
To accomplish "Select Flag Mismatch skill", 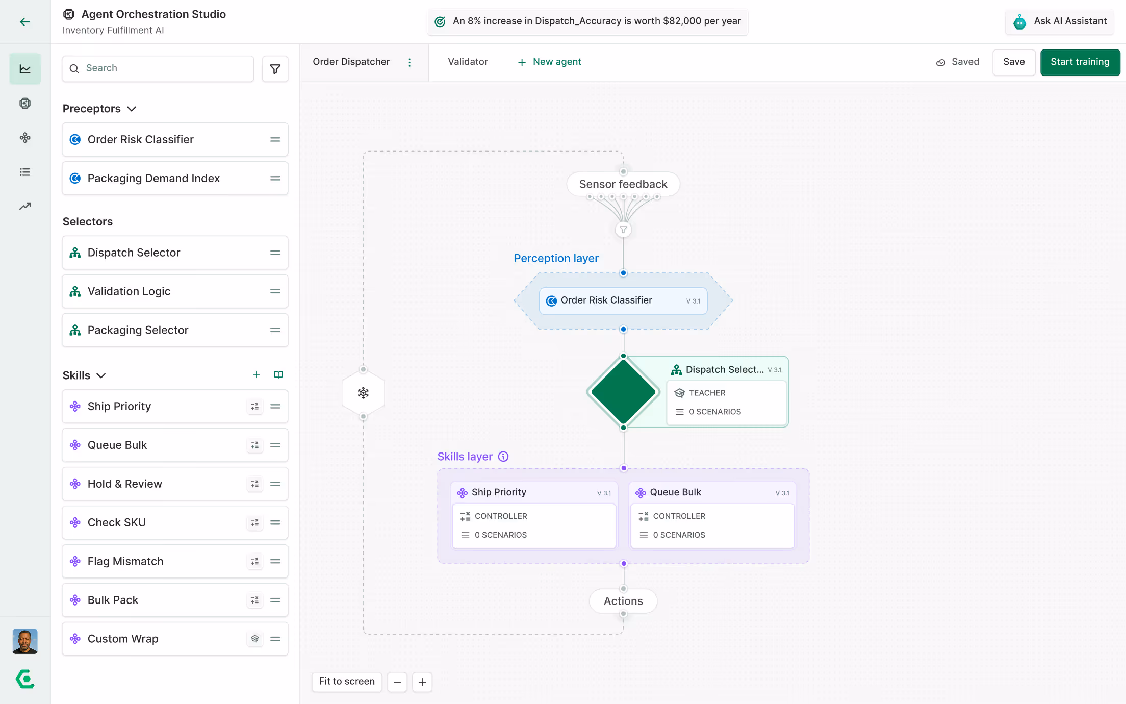I will click(x=175, y=561).
